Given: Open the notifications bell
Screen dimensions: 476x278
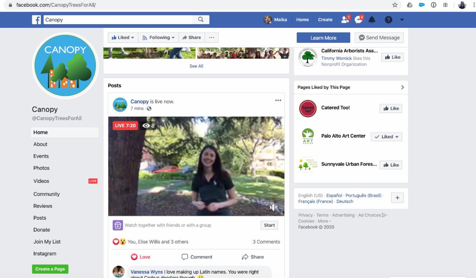Looking at the screenshot, I should pyautogui.click(x=372, y=19).
